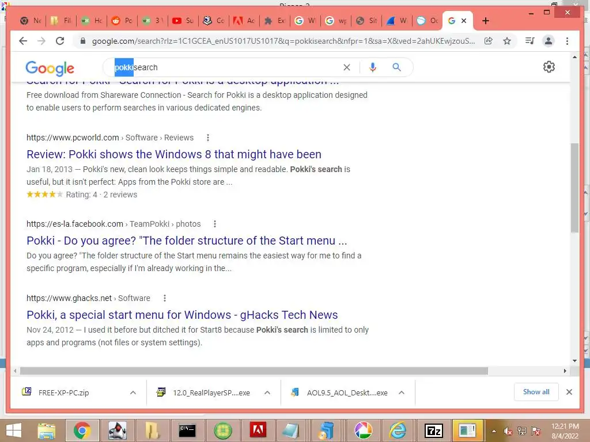The height and width of the screenshot is (442, 590).
Task: Open File Explorer from the taskbar
Action: point(47,430)
